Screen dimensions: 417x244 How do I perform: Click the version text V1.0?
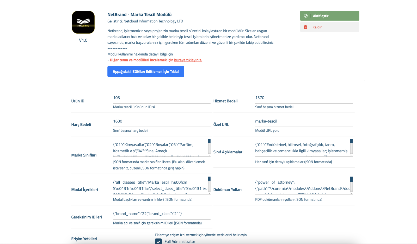pyautogui.click(x=83, y=40)
